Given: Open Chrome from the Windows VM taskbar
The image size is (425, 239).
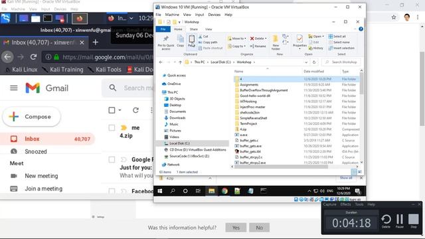Looking at the screenshot, I should click(224, 191).
